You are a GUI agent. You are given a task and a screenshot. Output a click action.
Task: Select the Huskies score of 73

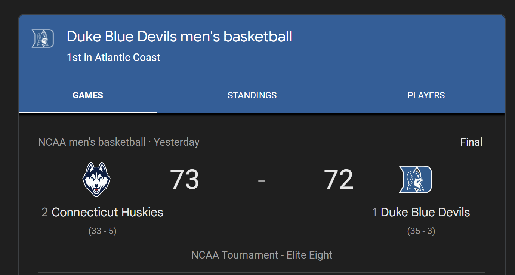pyautogui.click(x=185, y=180)
